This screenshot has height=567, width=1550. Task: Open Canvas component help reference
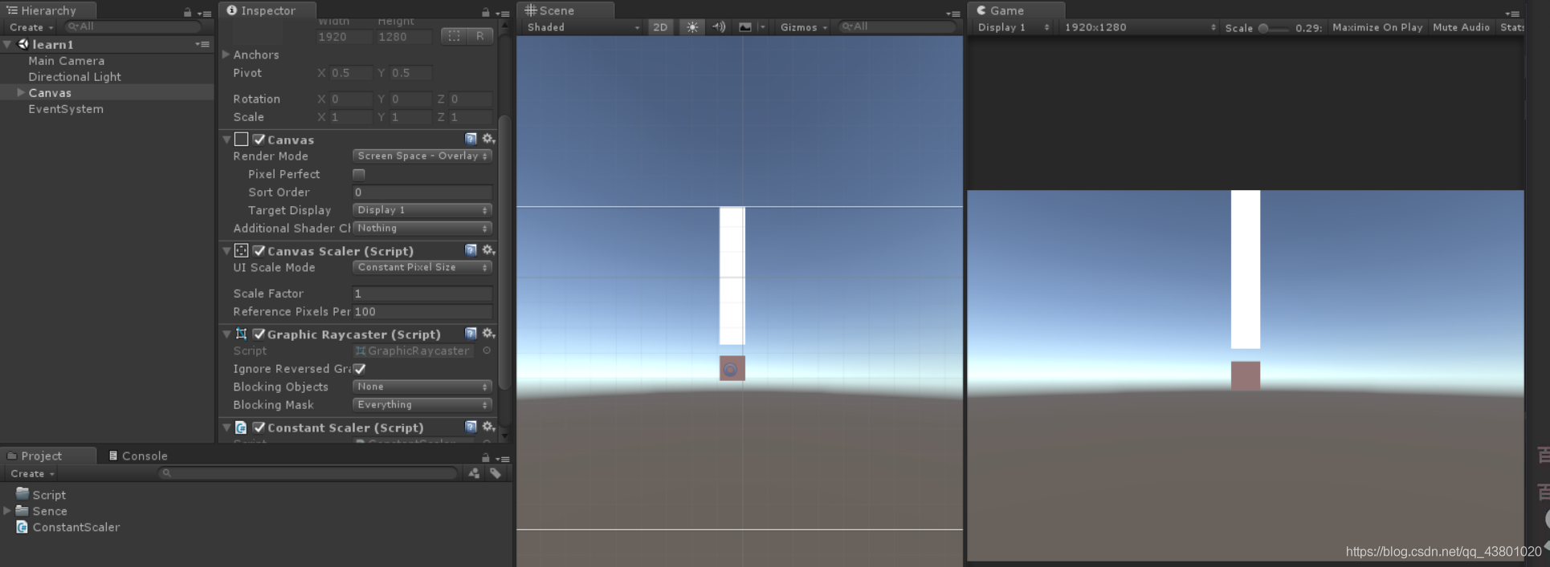pyautogui.click(x=471, y=139)
